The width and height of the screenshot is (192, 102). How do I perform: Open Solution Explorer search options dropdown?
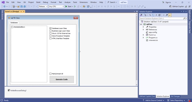[186, 19]
